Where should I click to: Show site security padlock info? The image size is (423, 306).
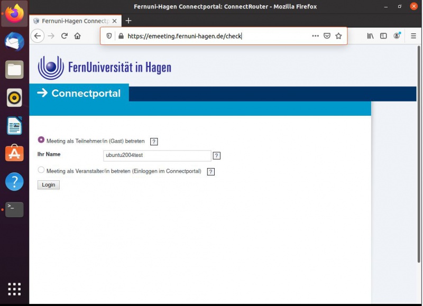pyautogui.click(x=121, y=36)
